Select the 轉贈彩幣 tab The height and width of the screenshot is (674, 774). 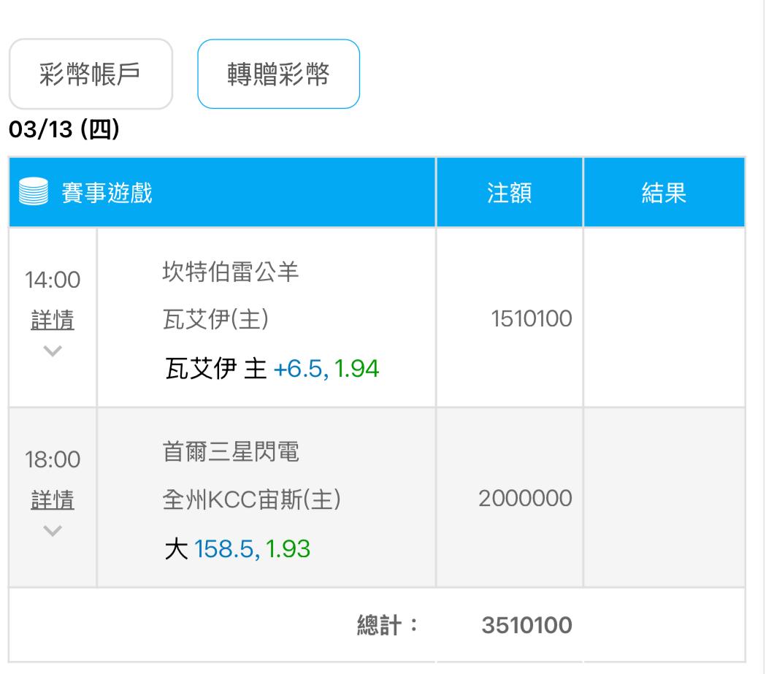point(278,74)
